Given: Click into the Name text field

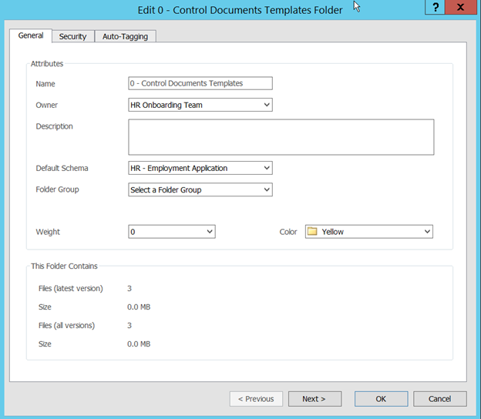Looking at the screenshot, I should pos(200,83).
